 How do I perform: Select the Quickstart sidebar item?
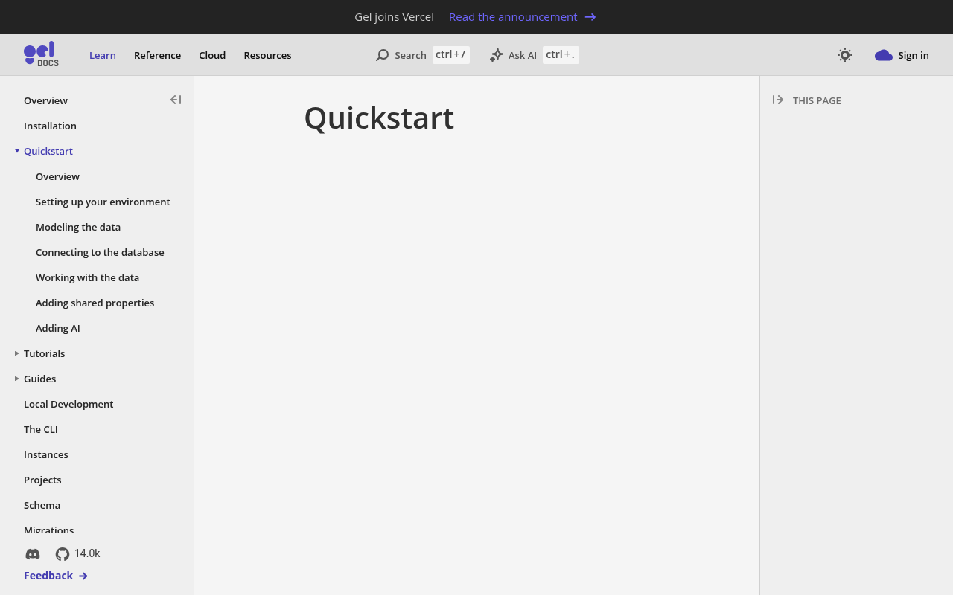(x=48, y=151)
